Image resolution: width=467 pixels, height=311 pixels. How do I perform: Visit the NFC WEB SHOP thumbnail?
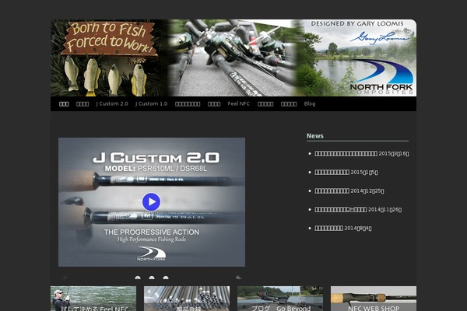pyautogui.click(x=374, y=299)
